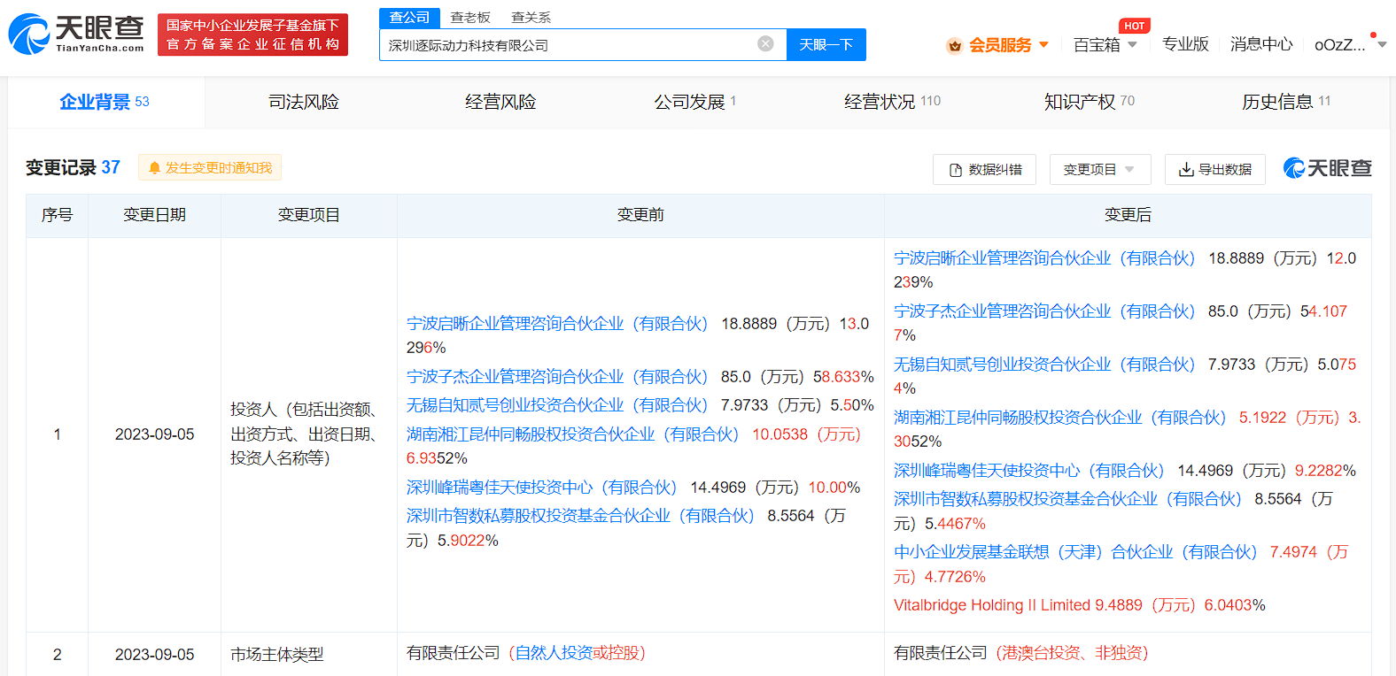Click the HOT badge over 百宝箱
This screenshot has width=1396, height=676.
point(1134,26)
